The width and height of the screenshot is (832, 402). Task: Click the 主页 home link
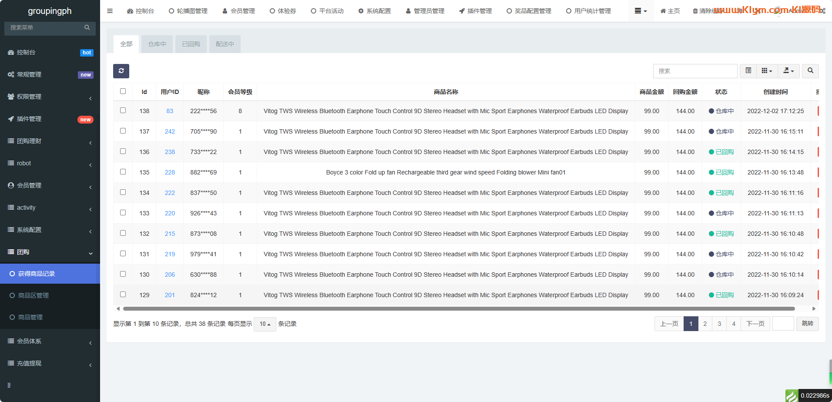670,11
